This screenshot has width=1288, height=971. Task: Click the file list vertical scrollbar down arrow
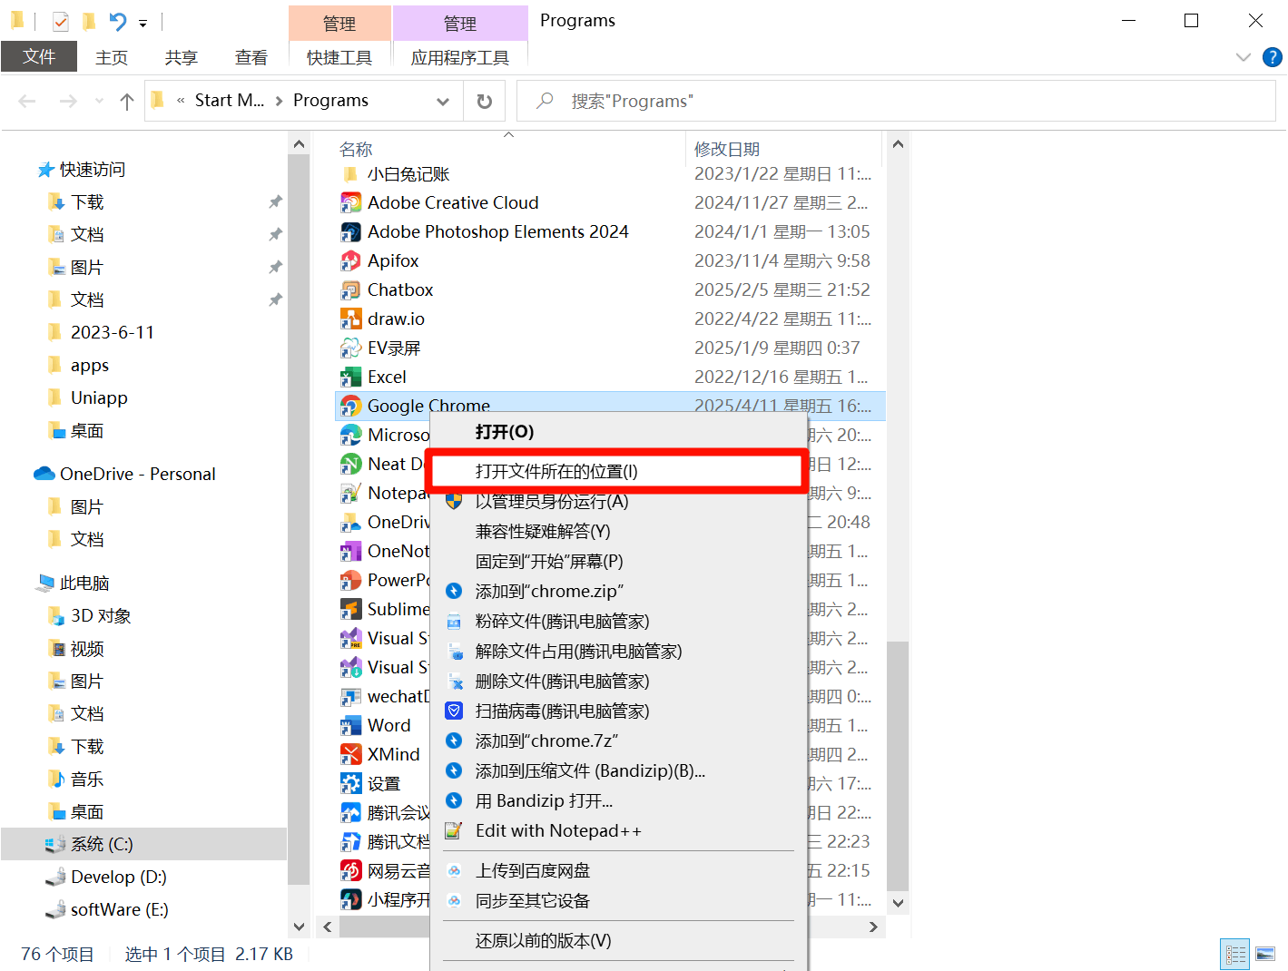(x=898, y=903)
